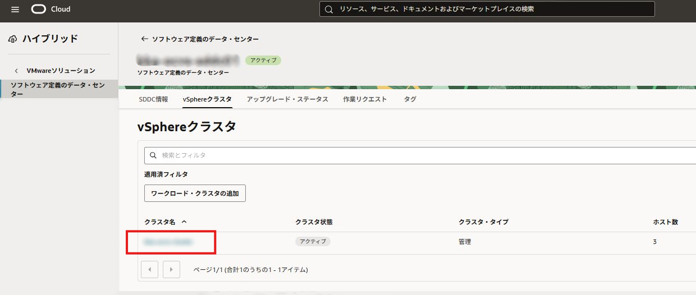This screenshot has height=295, width=696.
Task: Open the アップグレード・ステータス tab
Action: click(x=287, y=99)
